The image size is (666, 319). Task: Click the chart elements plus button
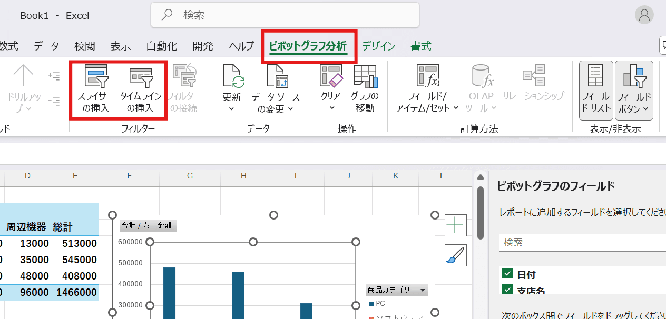[455, 225]
